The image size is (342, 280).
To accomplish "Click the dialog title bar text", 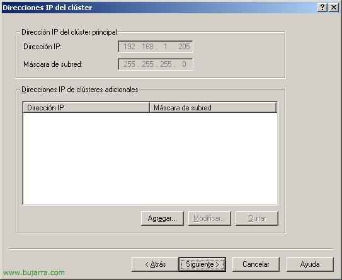I will [47, 8].
